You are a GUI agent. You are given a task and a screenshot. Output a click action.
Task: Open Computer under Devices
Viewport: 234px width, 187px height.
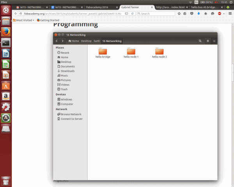[66, 104]
